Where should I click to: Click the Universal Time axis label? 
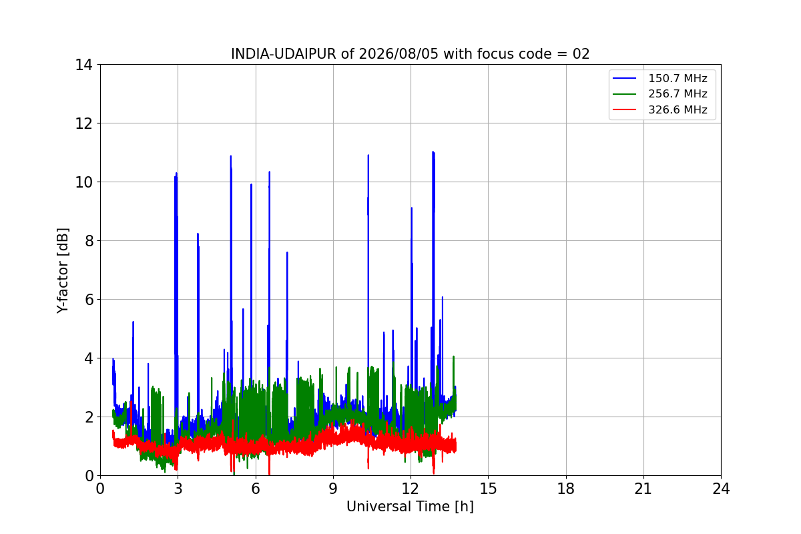(x=410, y=507)
